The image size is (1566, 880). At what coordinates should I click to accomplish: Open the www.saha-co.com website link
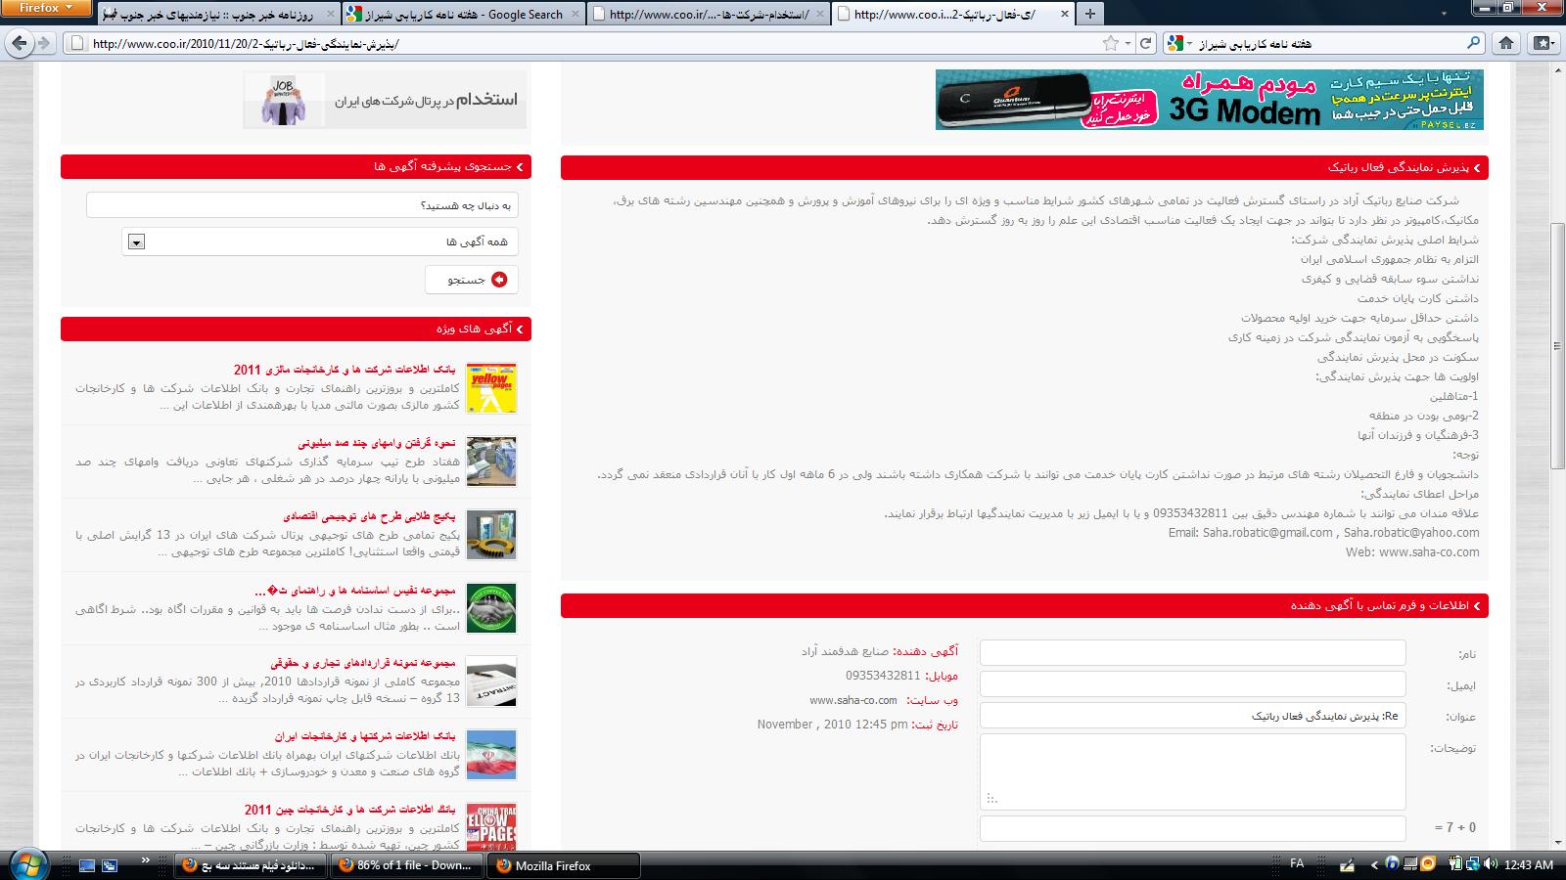[852, 700]
